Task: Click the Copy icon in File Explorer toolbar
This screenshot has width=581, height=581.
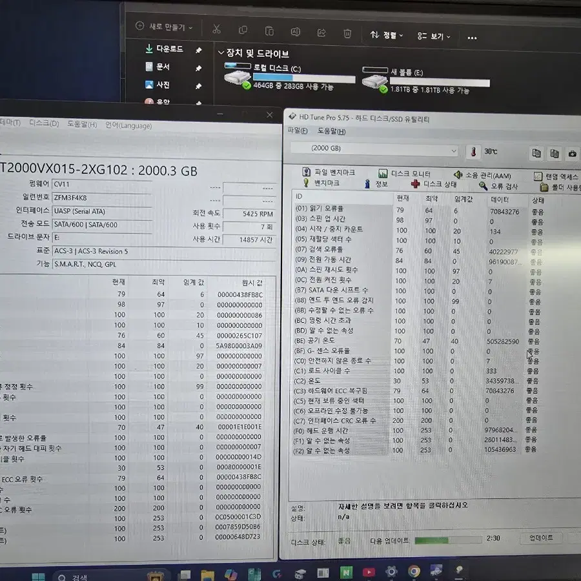Action: [243, 30]
